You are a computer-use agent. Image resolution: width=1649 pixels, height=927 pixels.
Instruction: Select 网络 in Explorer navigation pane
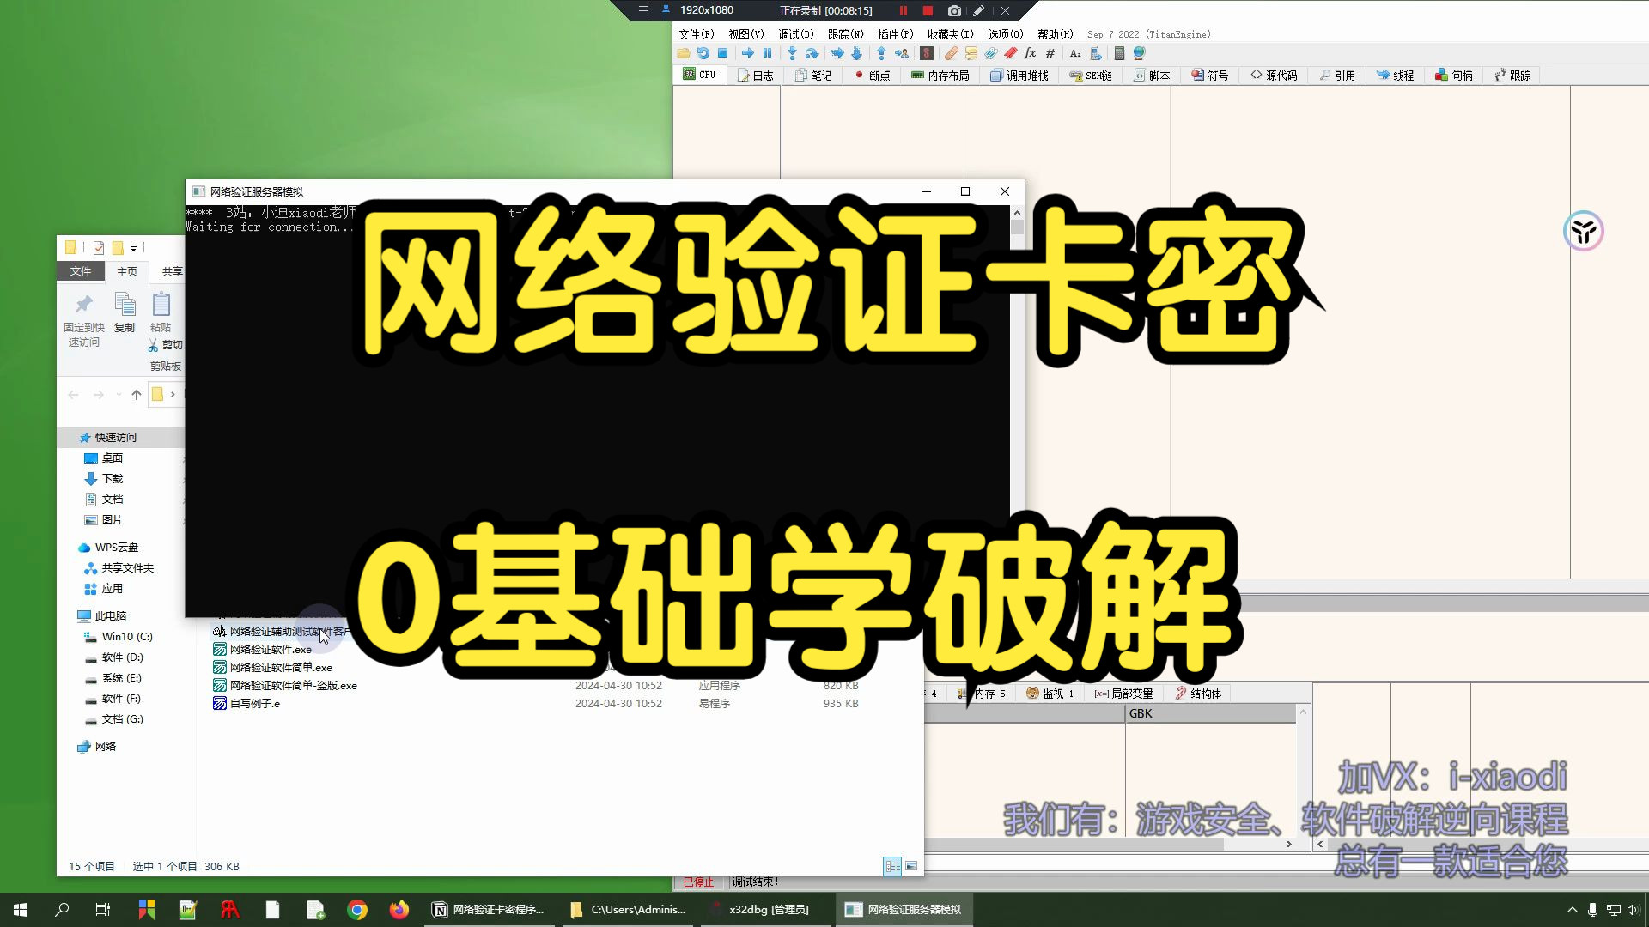(106, 747)
